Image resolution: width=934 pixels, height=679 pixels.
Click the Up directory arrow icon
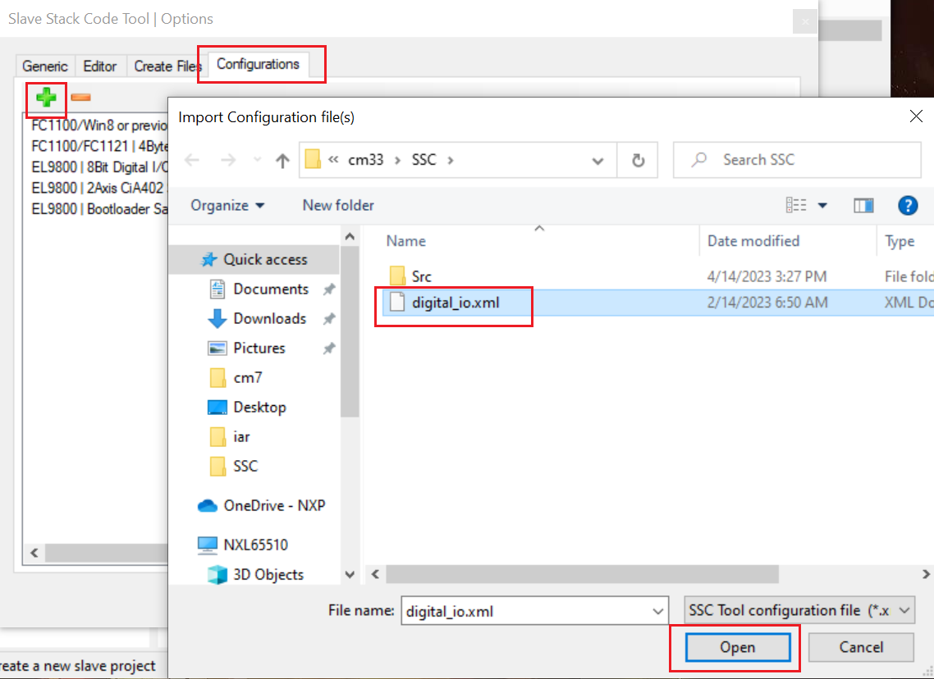coord(282,161)
